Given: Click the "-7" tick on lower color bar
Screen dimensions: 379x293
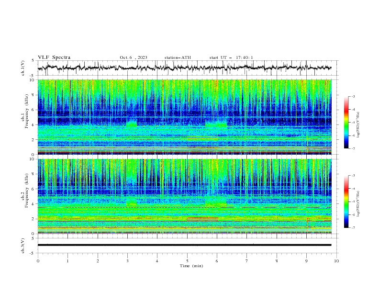Looking at the screenshot, I should pos(353,227).
